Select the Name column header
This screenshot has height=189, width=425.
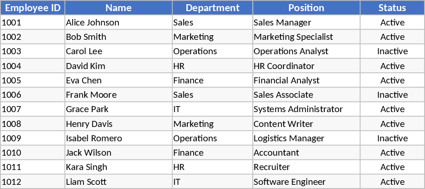pyautogui.click(x=118, y=8)
